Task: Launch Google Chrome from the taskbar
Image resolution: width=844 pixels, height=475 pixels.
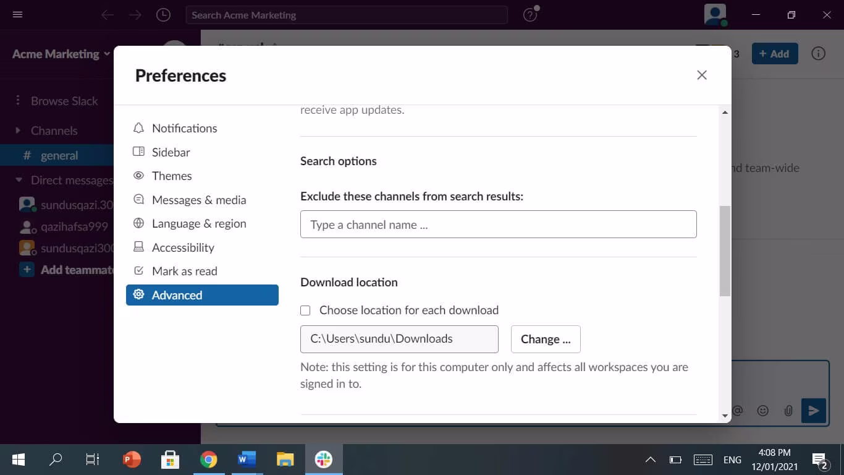Action: pos(208,459)
